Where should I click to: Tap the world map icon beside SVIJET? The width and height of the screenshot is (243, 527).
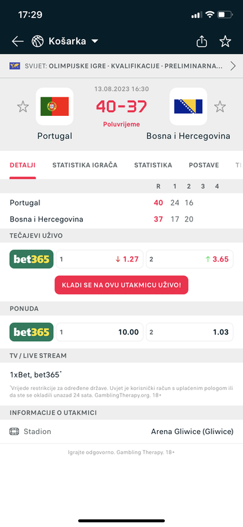[x=14, y=66]
